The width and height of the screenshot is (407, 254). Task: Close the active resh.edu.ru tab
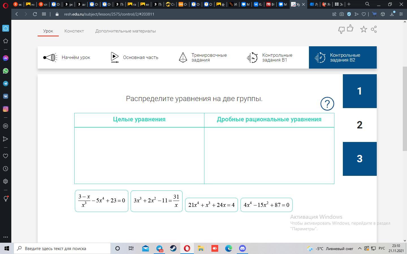[303, 4]
